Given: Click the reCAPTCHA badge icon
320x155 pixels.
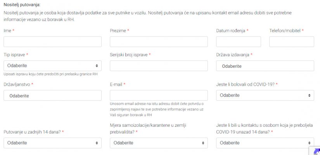Looking at the screenshot, I should pos(316,152).
